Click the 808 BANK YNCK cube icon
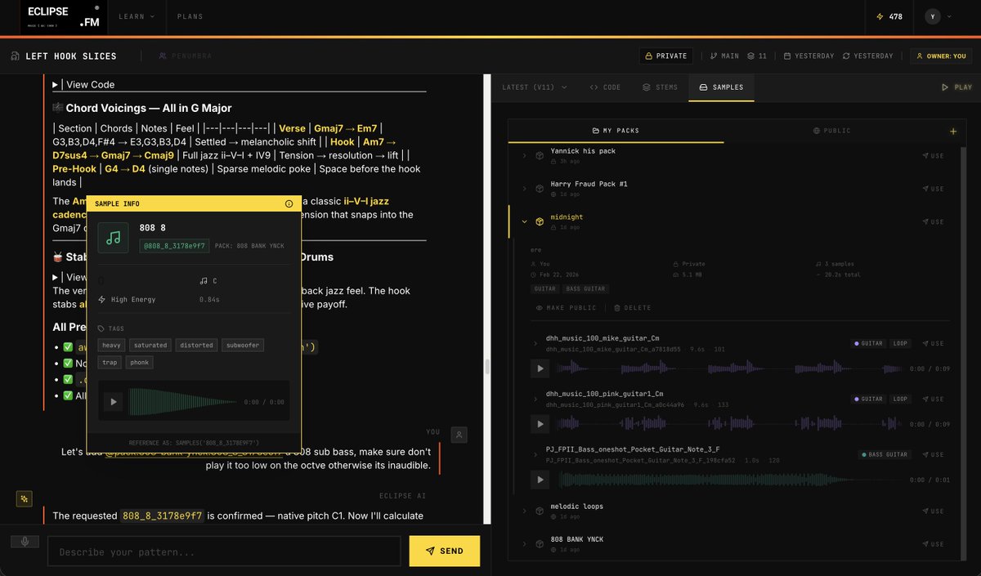This screenshot has height=576, width=981. point(540,543)
